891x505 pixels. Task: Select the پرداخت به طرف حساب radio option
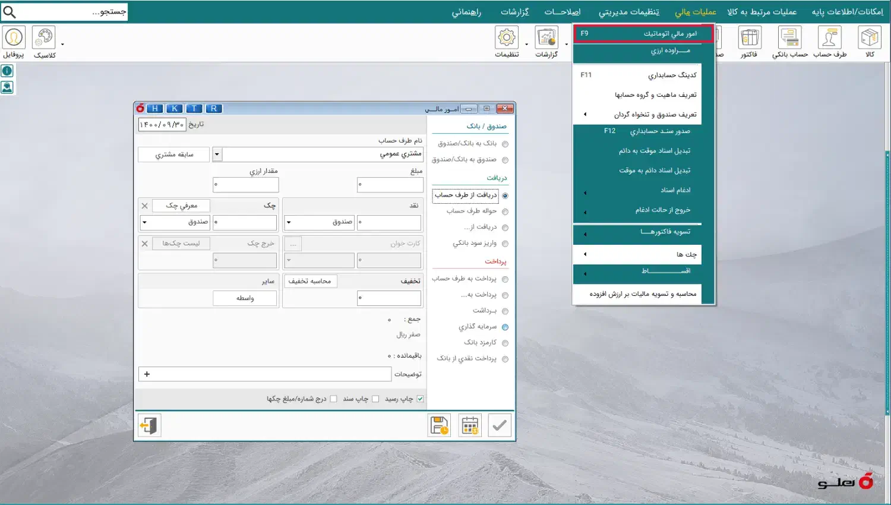pos(505,279)
